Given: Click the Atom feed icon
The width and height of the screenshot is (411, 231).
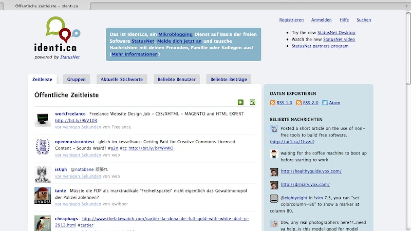Looking at the screenshot, I should coord(325,103).
